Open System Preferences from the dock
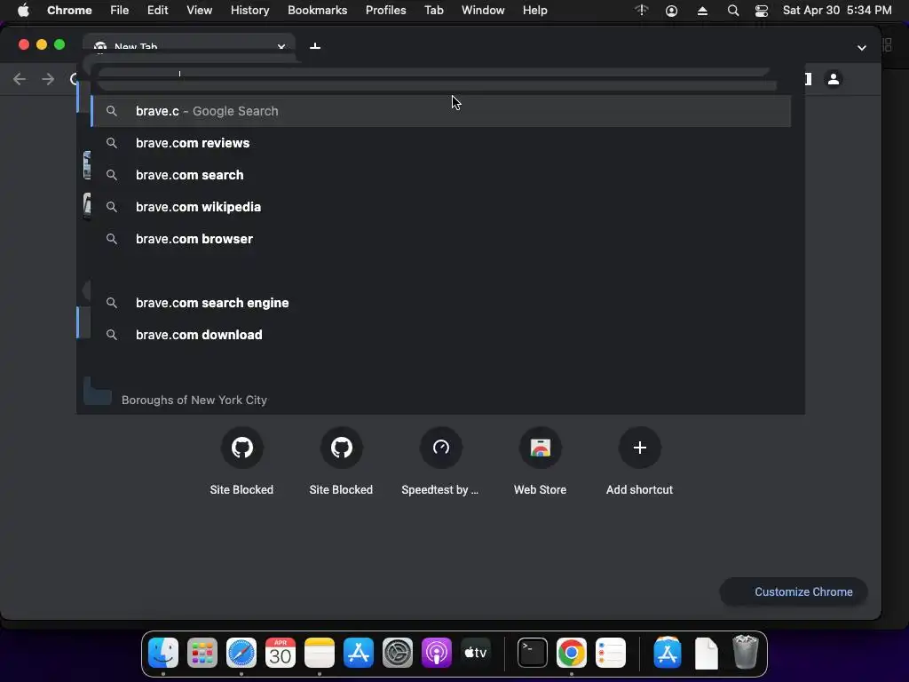This screenshot has width=909, height=682. coord(397,653)
